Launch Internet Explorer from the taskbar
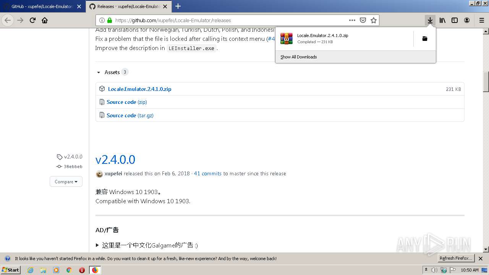Screen dimensions: 489x275 31,270
